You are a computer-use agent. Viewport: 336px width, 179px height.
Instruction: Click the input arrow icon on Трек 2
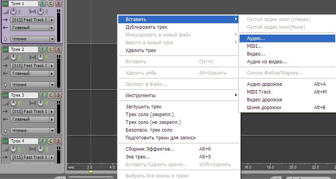pos(5,66)
